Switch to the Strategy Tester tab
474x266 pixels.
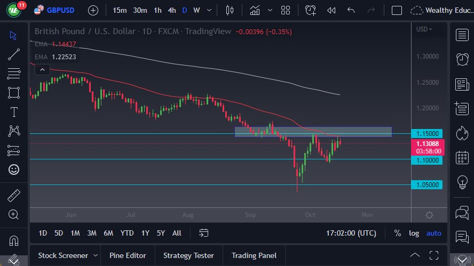tap(188, 255)
